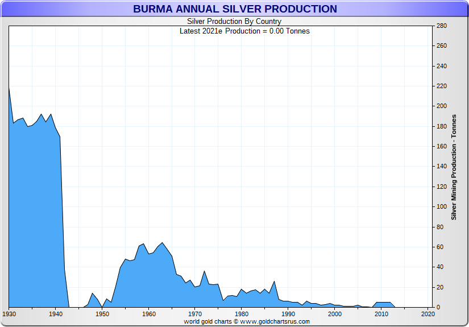Click the 1987 production spike on the chart
The image size is (469, 327).
point(274,282)
